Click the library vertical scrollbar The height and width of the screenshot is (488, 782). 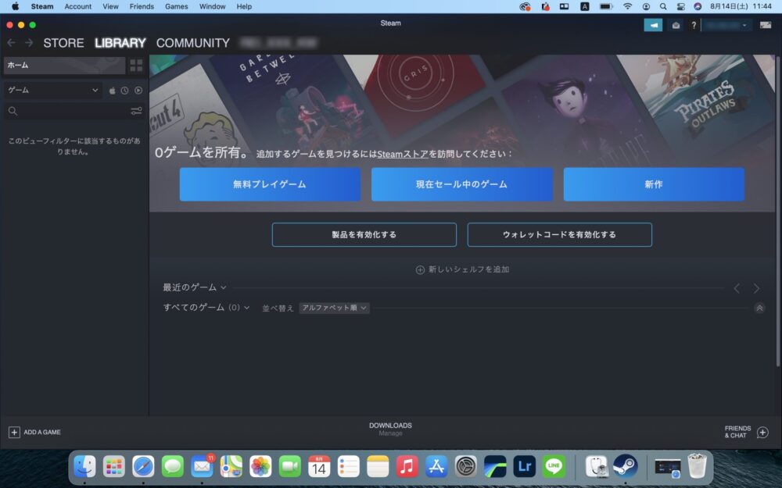pyautogui.click(x=778, y=212)
